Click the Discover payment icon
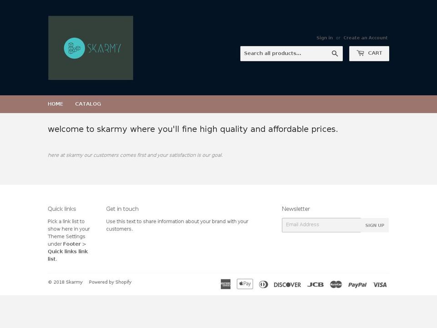Image resolution: width=437 pixels, height=328 pixels. pos(287,285)
